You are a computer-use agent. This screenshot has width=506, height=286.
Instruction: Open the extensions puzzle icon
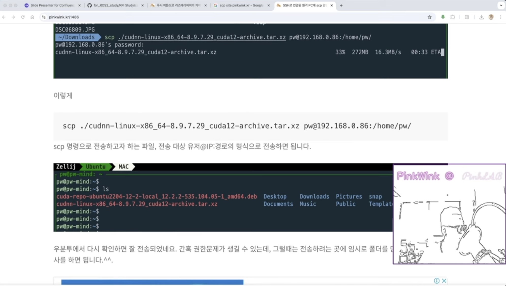point(452,17)
